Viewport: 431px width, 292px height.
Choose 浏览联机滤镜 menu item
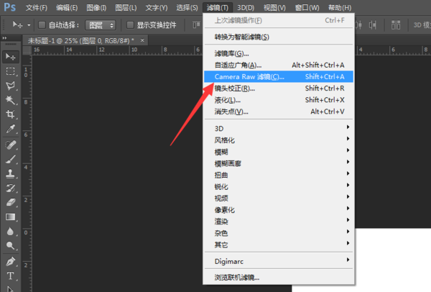279,278
